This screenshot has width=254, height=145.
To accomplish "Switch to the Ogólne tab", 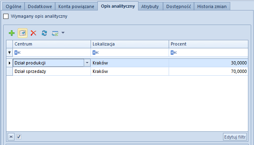I will [13, 6].
